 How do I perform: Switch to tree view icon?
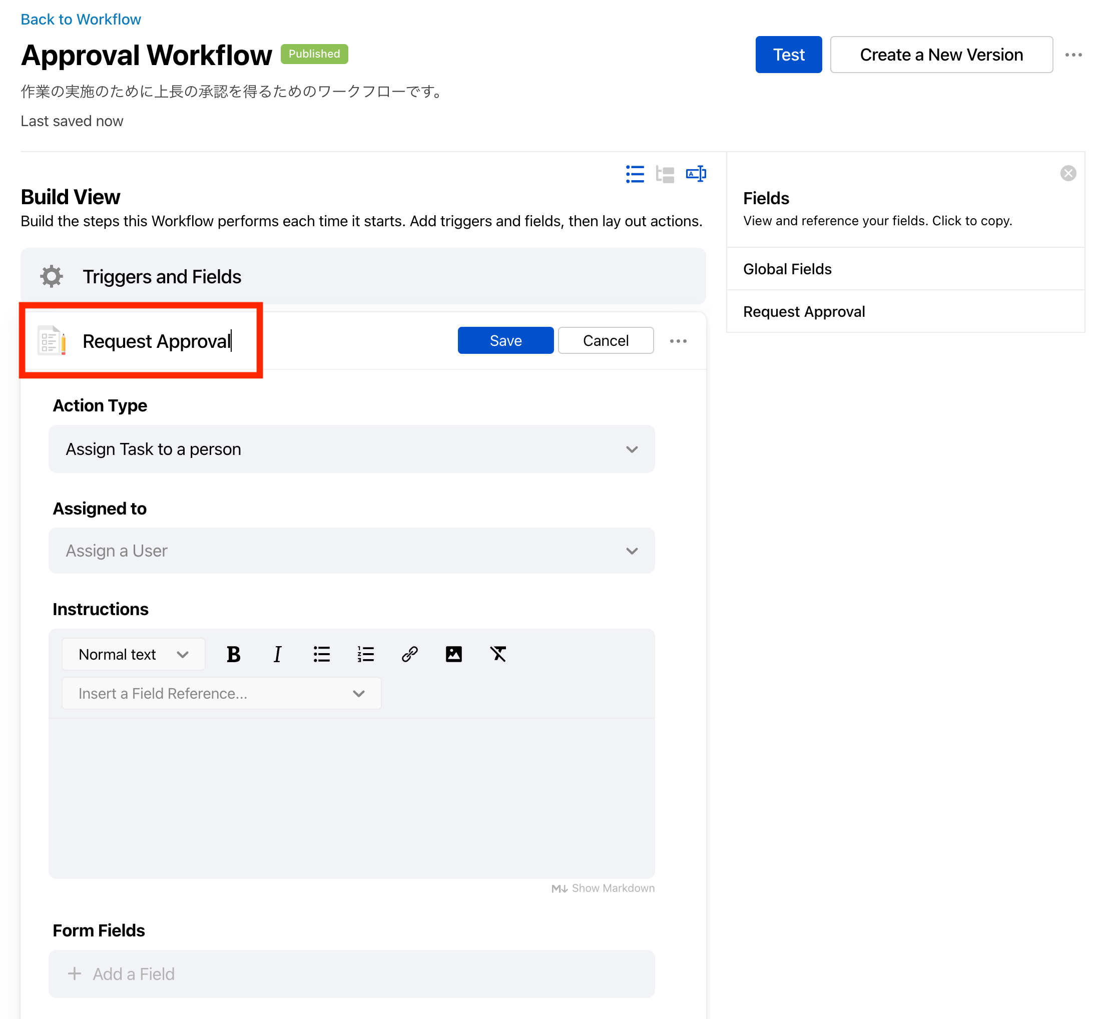pos(665,174)
